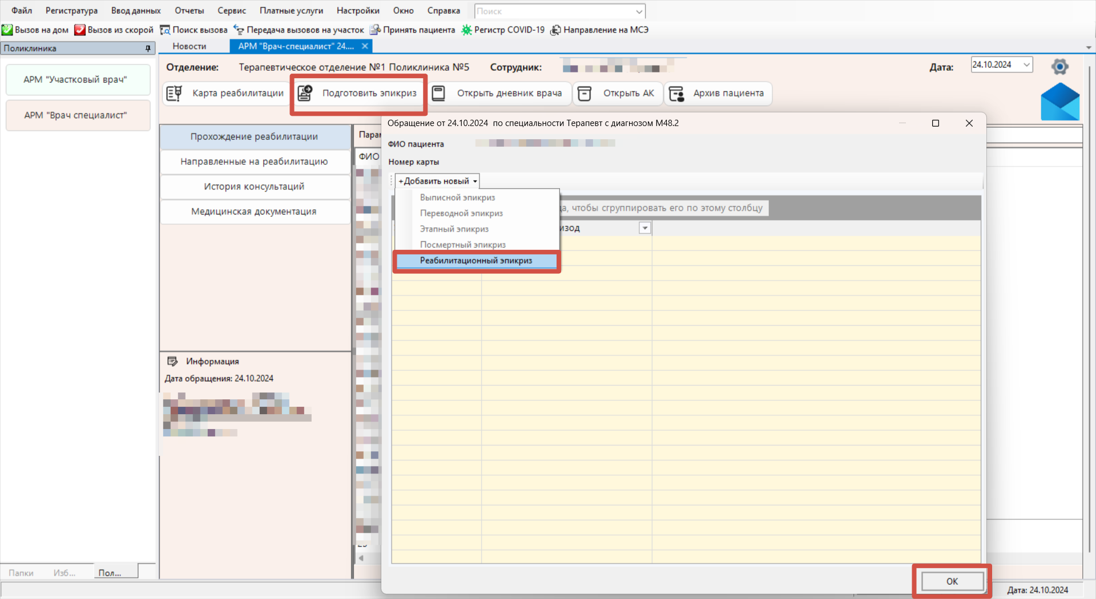Viewport: 1096px width, 599px height.
Task: Click the rehabilitation card icon
Action: (x=174, y=93)
